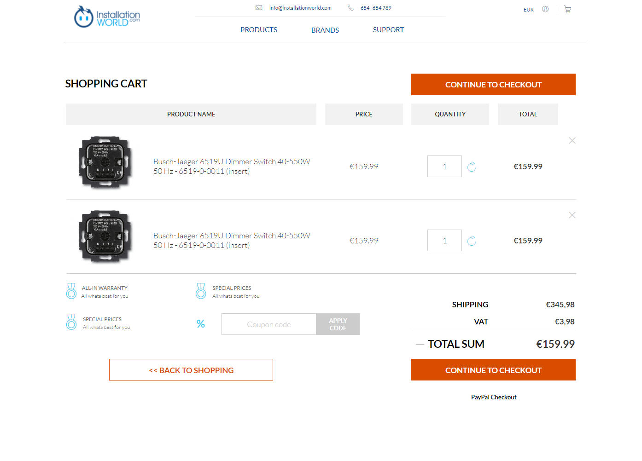642x461 pixels.
Task: Remove the first Busch-Jaeger item with X
Action: [572, 141]
